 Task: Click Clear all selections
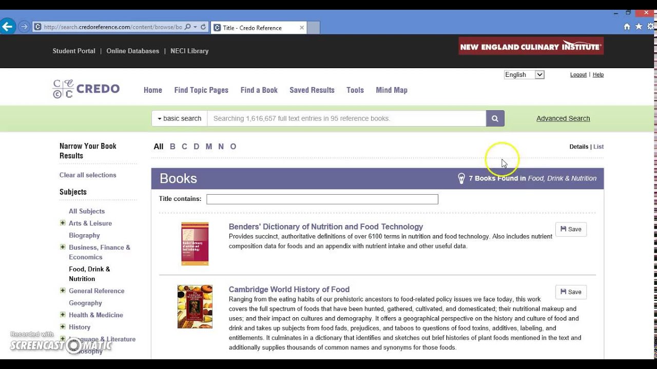coord(88,175)
